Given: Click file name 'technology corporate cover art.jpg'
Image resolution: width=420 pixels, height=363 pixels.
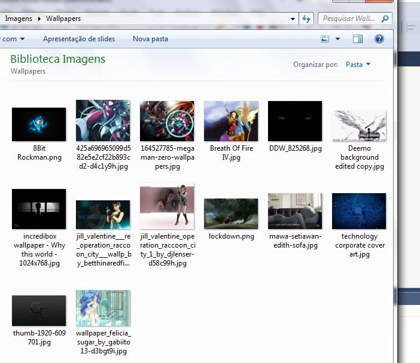Looking at the screenshot, I should pyautogui.click(x=360, y=245).
